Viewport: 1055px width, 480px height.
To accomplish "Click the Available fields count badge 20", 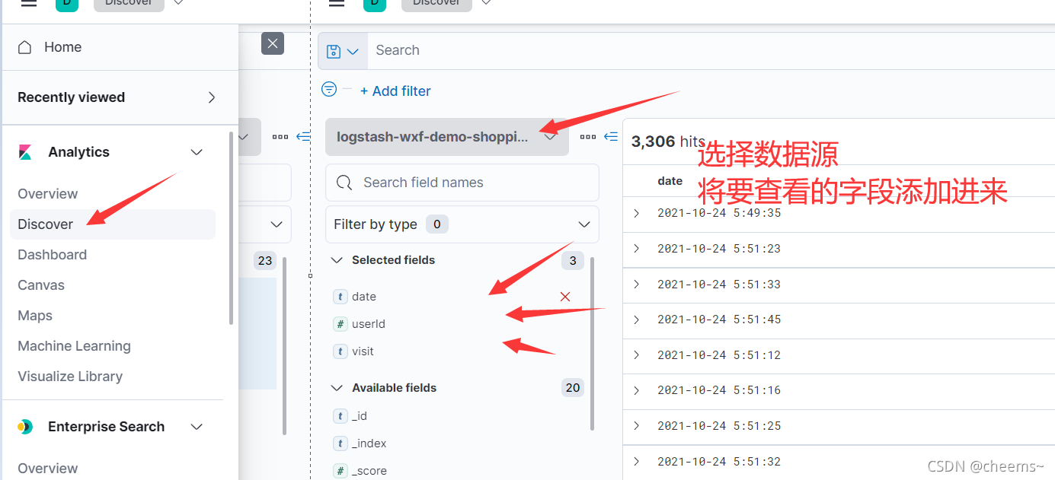I will tap(573, 388).
